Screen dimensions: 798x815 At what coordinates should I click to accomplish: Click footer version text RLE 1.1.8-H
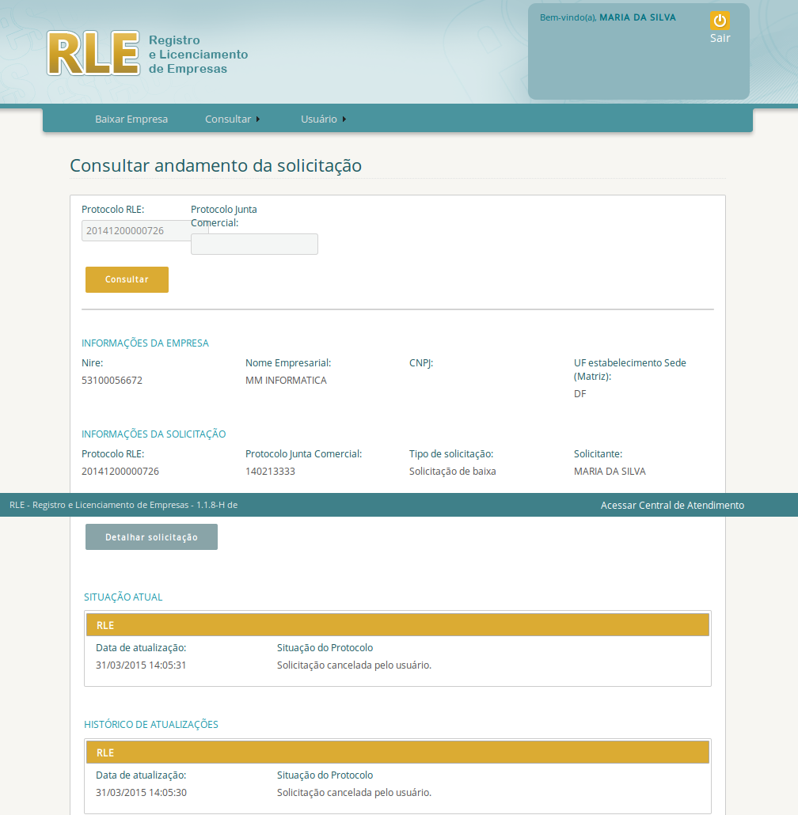123,505
